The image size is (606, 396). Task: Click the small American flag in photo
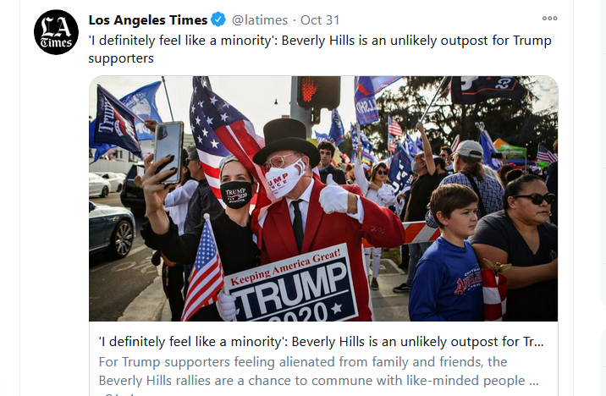tap(202, 271)
